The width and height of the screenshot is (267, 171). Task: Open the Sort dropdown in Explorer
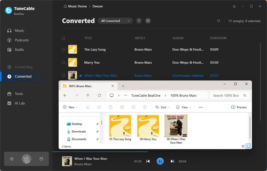point(162,107)
